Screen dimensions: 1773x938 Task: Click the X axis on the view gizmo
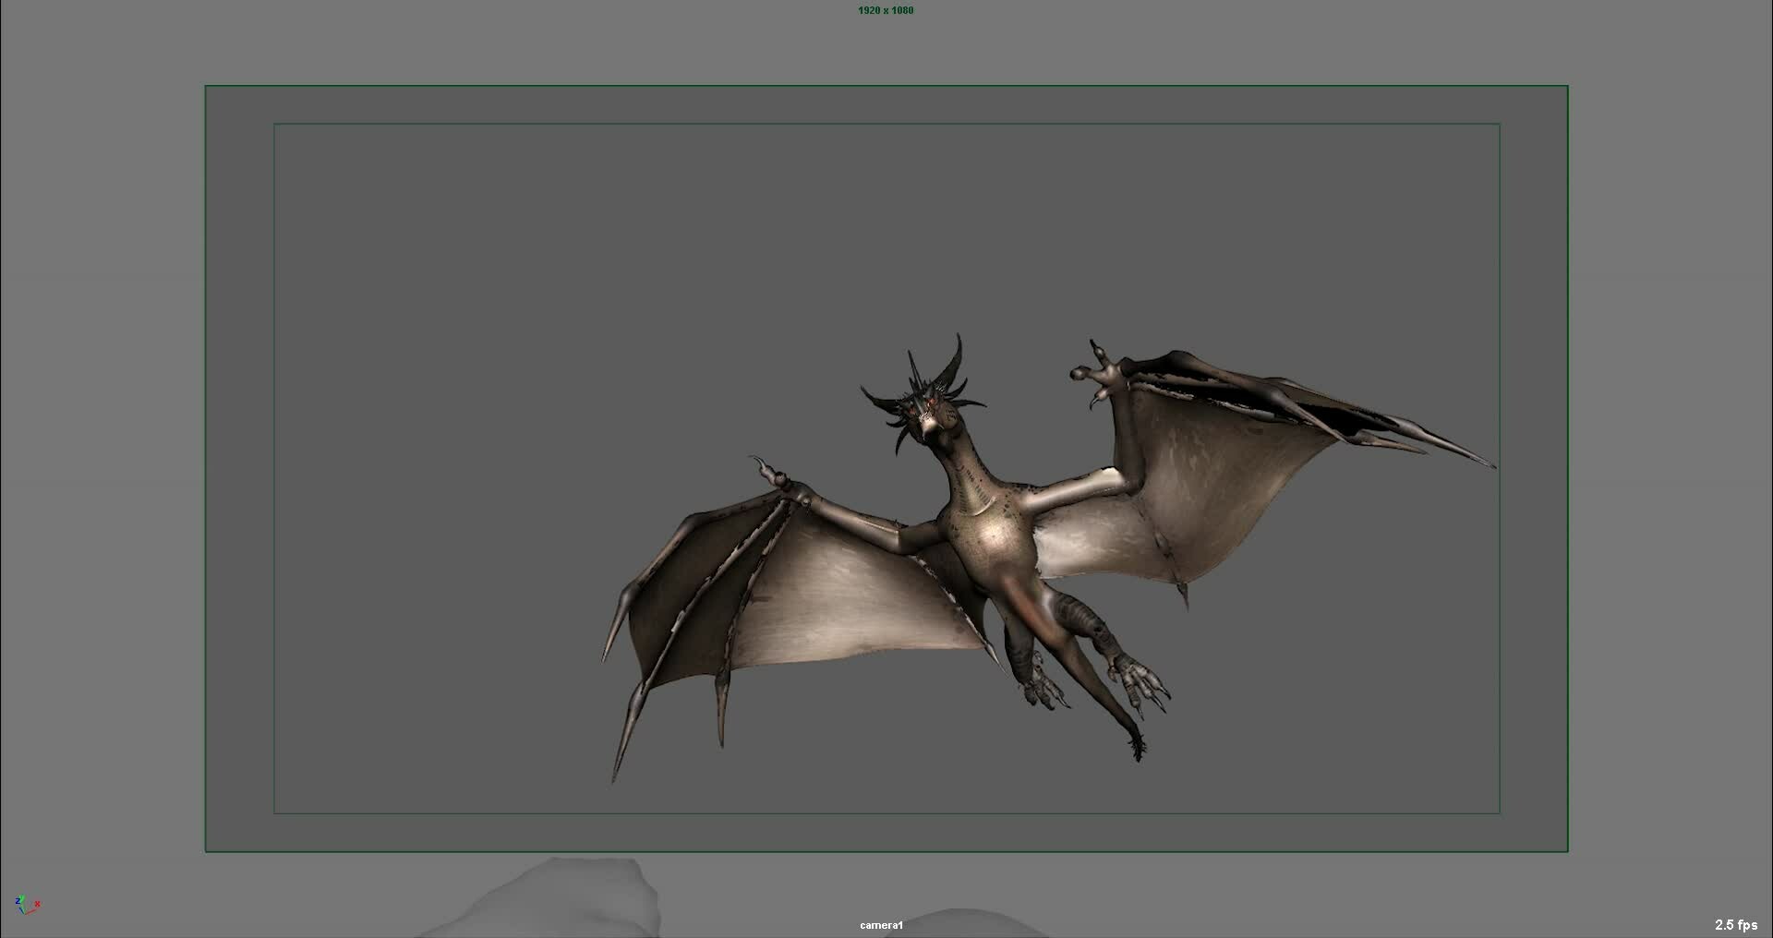point(37,904)
